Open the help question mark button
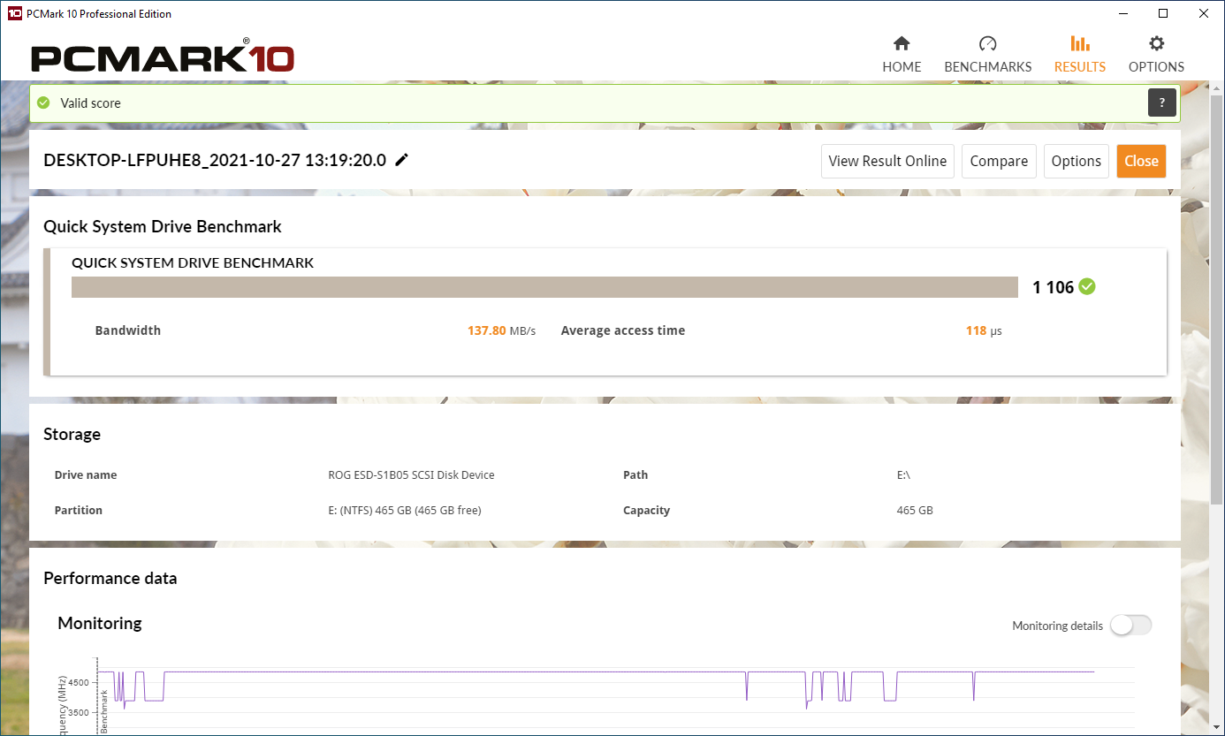Screen dimensions: 1225x736 pyautogui.click(x=1162, y=102)
